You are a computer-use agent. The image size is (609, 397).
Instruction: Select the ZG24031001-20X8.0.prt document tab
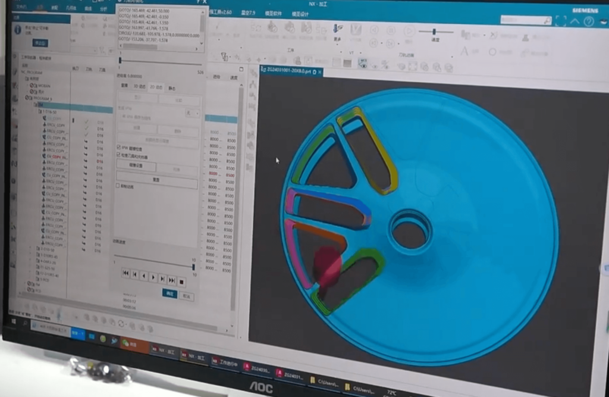pyautogui.click(x=293, y=71)
